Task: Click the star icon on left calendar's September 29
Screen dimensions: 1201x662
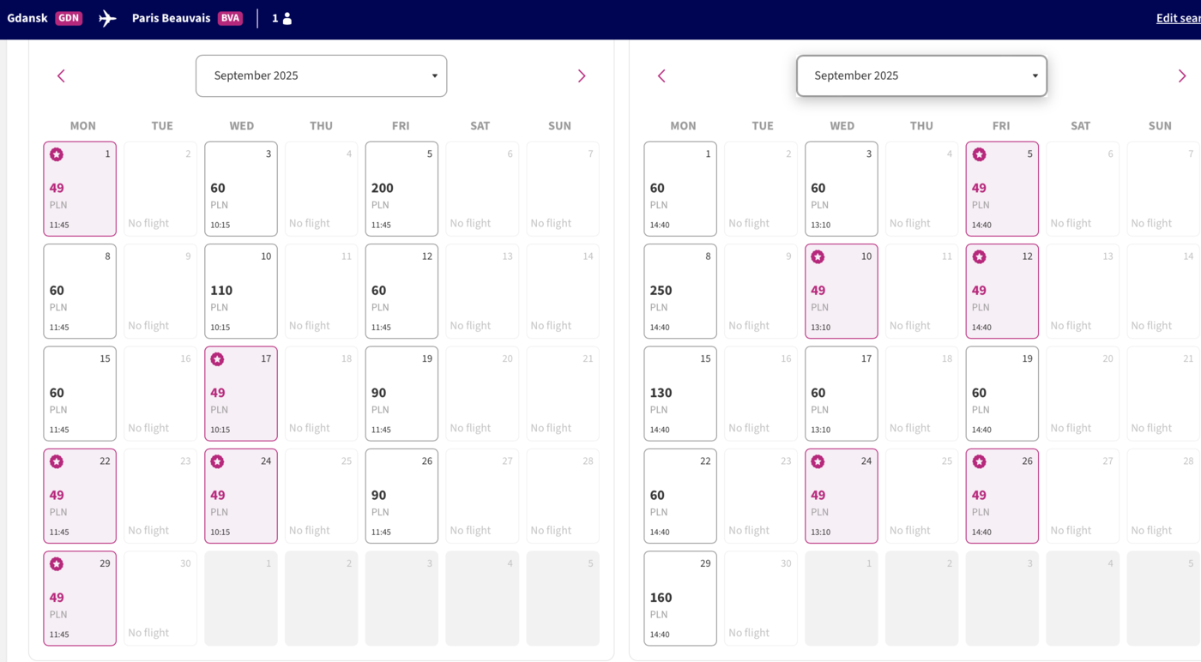Action: tap(57, 564)
